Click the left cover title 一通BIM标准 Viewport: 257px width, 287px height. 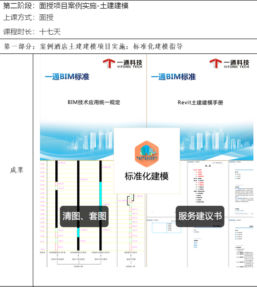pyautogui.click(x=67, y=77)
